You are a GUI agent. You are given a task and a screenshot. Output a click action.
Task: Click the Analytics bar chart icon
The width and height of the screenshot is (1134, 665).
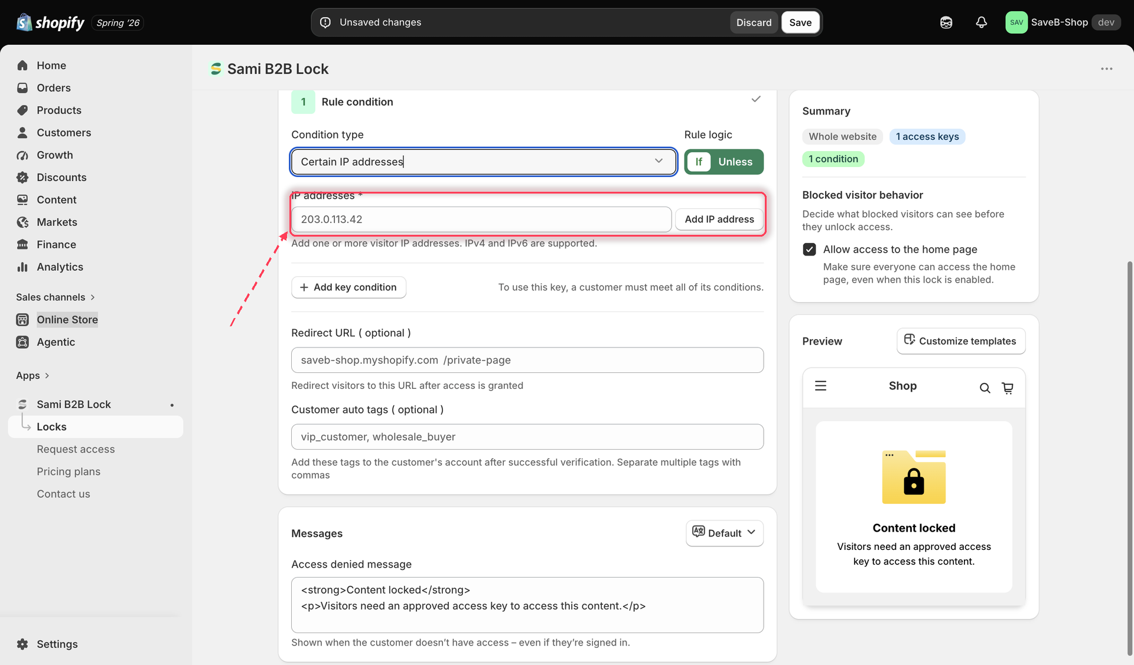22,267
